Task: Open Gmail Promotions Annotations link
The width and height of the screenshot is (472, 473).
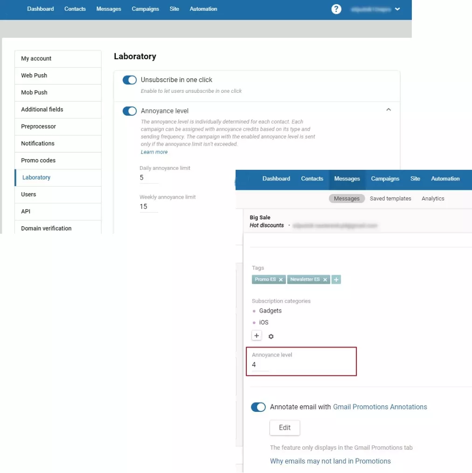Action: click(x=380, y=407)
